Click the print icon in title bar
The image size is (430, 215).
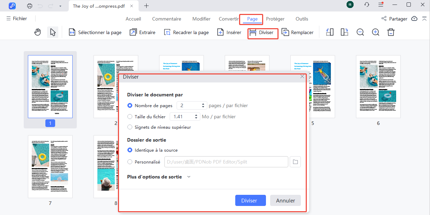(30, 6)
